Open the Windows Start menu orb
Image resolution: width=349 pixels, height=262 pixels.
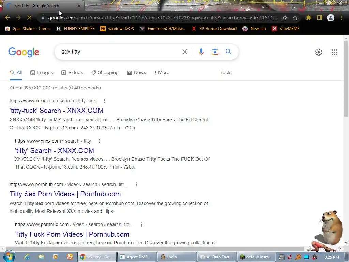tap(9, 257)
